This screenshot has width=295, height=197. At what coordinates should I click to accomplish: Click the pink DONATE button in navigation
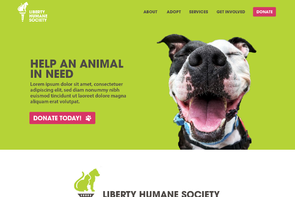pos(265,12)
